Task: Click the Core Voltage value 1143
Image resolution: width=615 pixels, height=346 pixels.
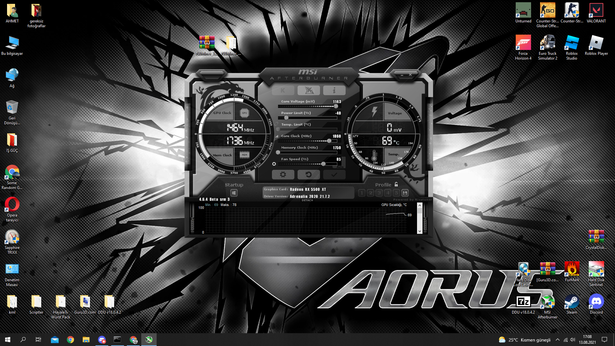Action: 337,102
